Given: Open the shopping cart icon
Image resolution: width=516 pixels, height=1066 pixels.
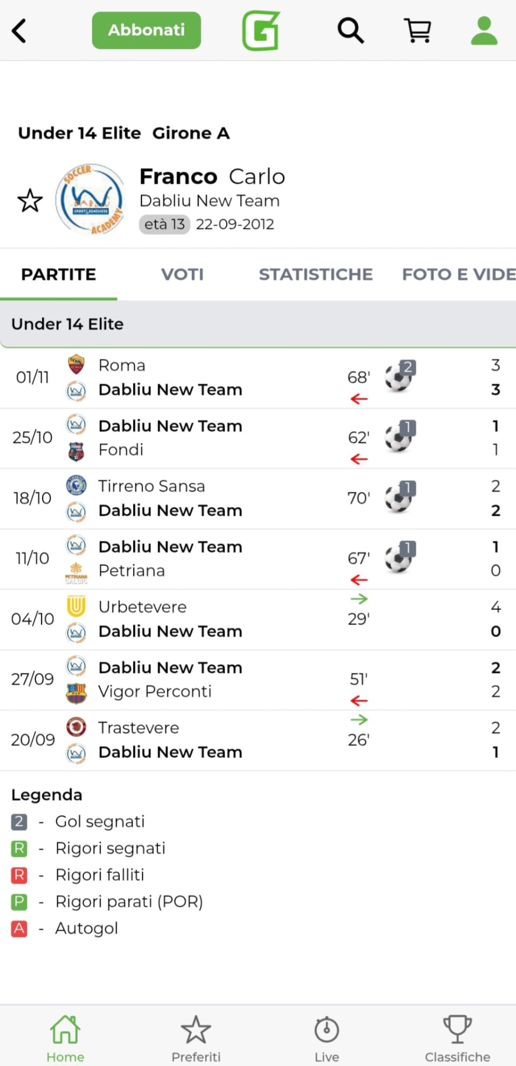Looking at the screenshot, I should pos(418,31).
